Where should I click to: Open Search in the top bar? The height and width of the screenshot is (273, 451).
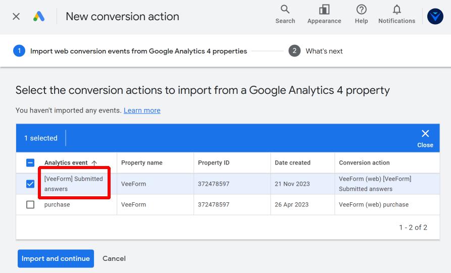point(285,14)
